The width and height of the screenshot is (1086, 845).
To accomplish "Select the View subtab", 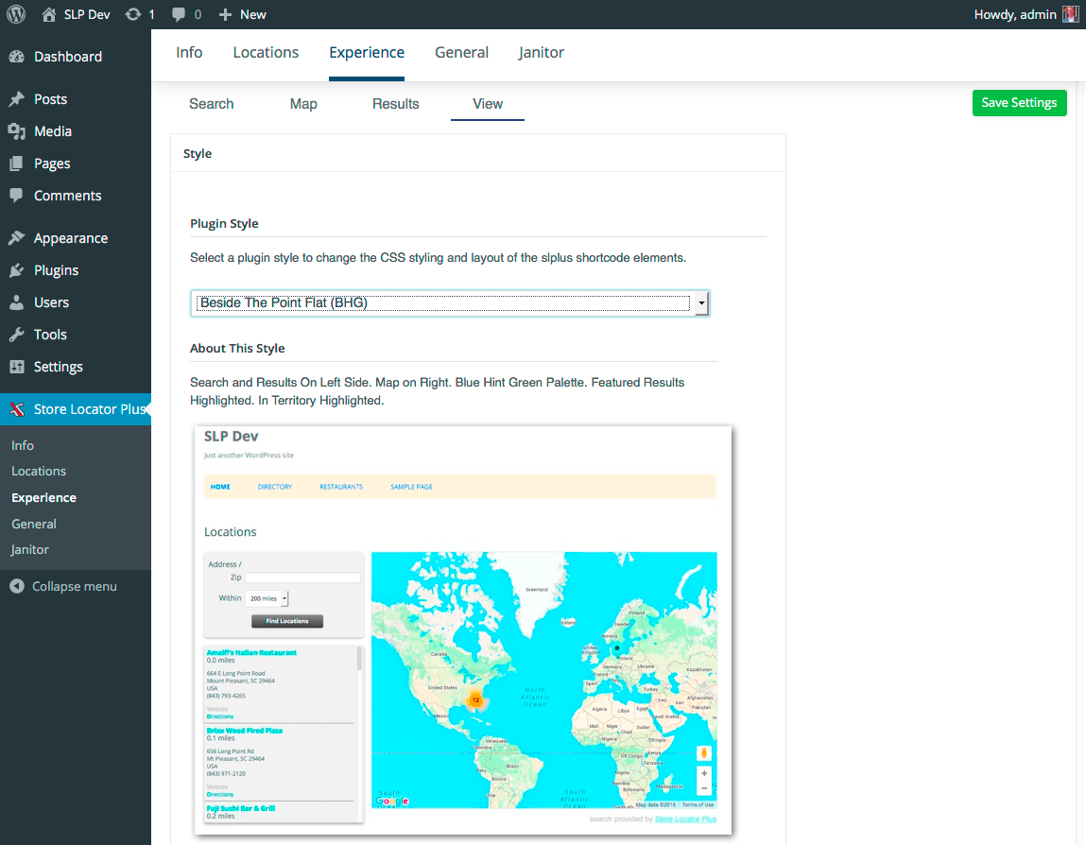I will point(488,104).
